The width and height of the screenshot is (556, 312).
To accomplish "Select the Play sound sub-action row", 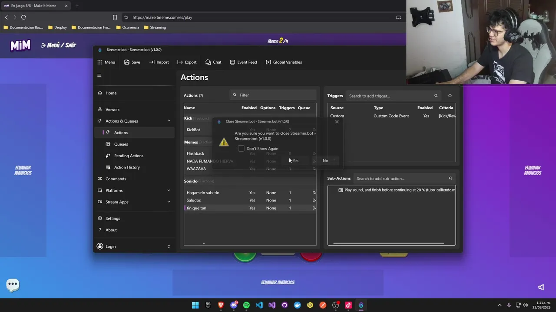I will (x=391, y=190).
